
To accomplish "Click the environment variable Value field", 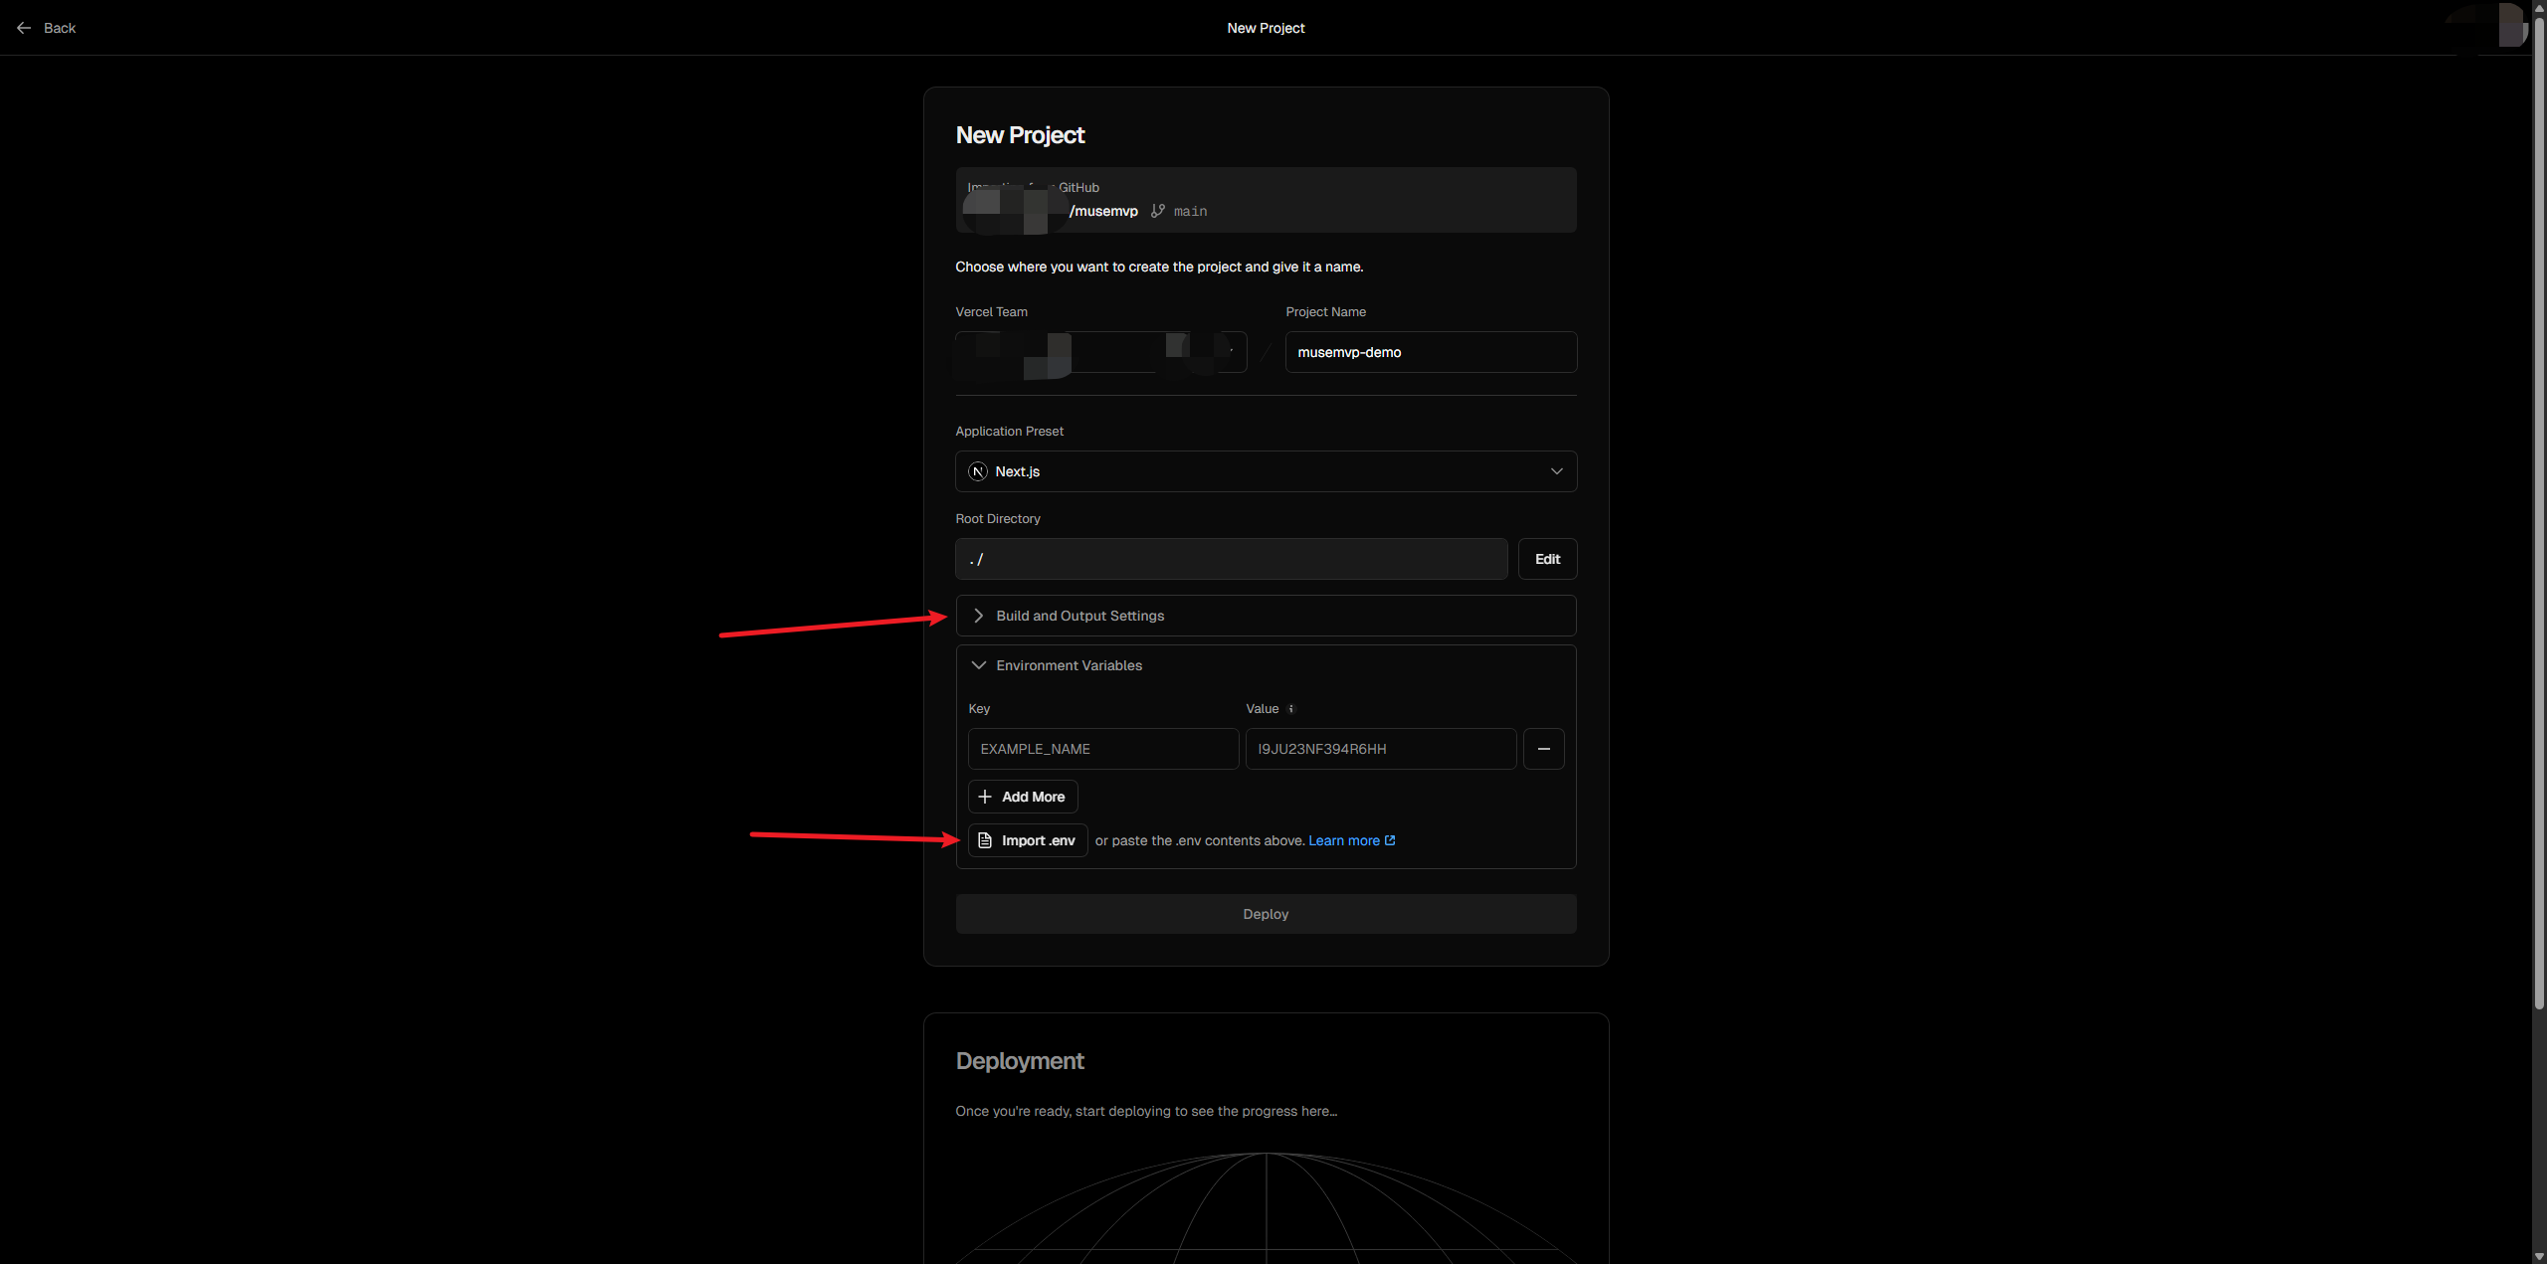I will coord(1380,749).
